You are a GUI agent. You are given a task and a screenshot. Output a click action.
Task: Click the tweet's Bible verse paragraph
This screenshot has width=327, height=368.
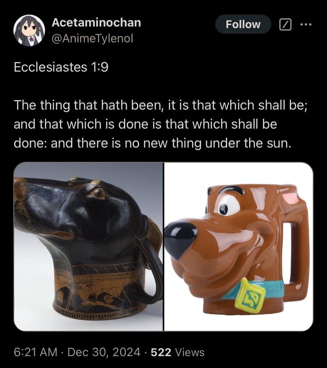[x=160, y=124]
